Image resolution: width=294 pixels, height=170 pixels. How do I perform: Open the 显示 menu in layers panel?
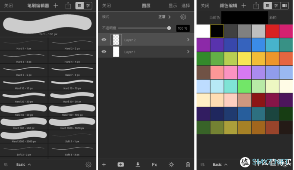coord(173,6)
